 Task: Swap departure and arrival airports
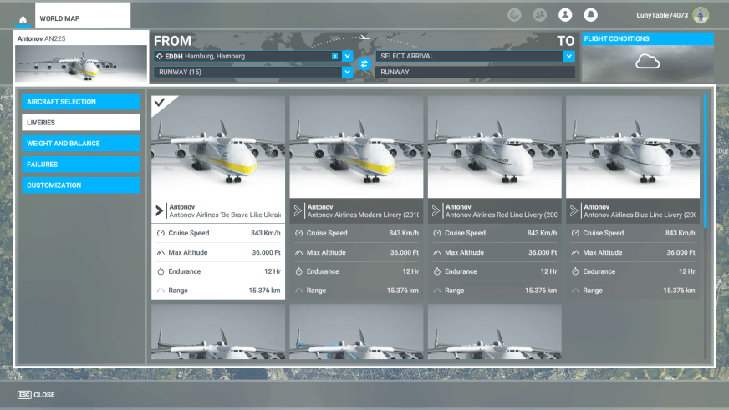(x=364, y=63)
